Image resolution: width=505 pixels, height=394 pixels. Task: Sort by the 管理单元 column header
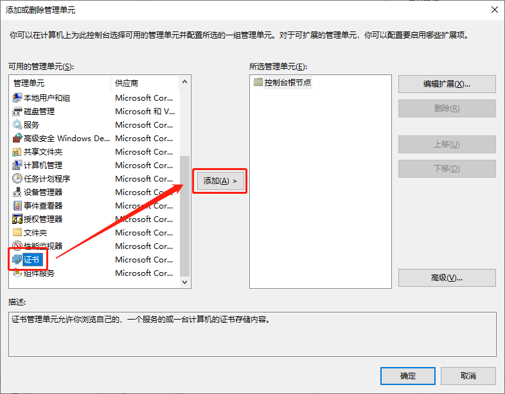click(x=61, y=83)
